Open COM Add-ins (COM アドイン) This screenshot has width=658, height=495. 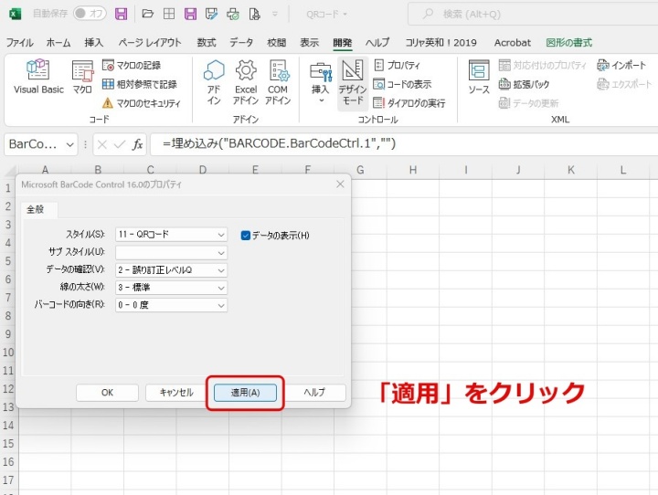tap(278, 82)
